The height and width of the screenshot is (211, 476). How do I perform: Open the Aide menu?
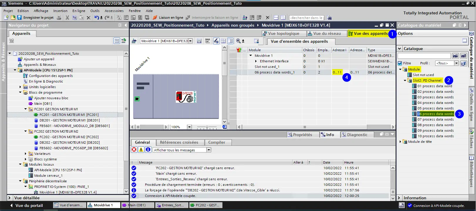coord(149,11)
